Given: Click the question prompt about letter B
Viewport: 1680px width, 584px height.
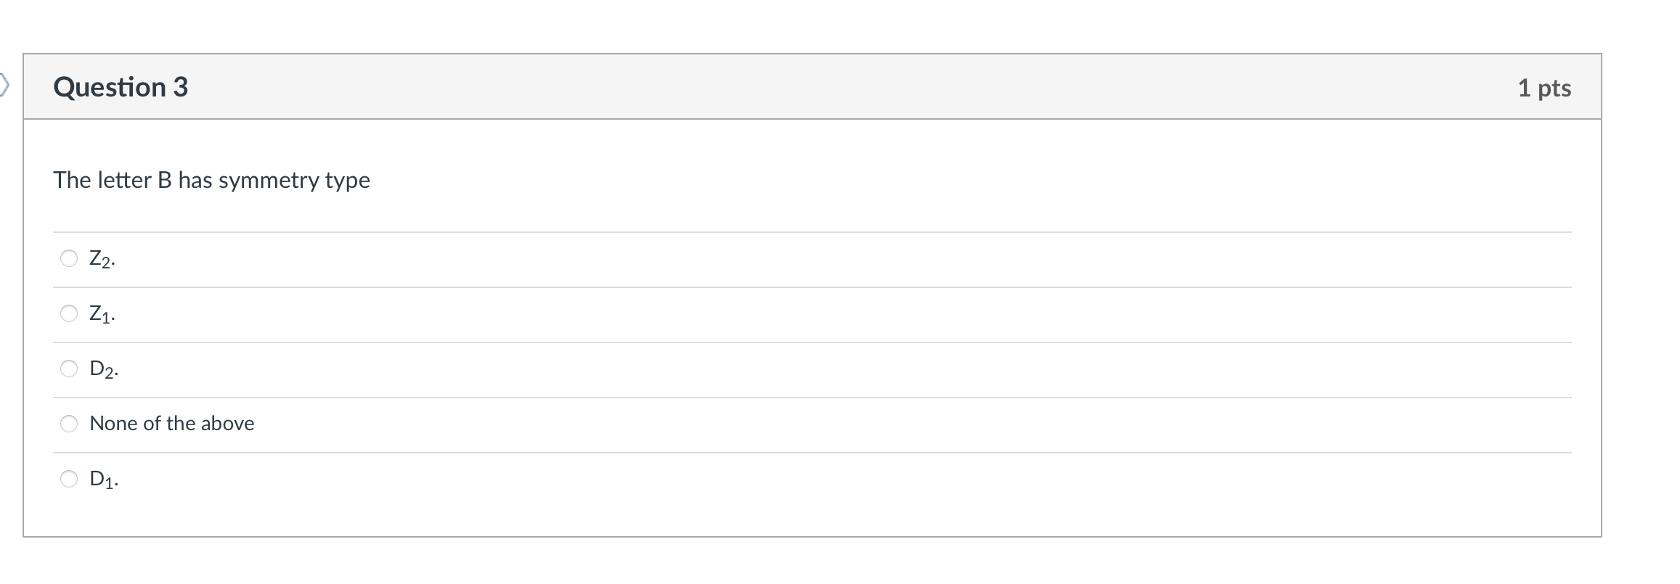Looking at the screenshot, I should pyautogui.click(x=211, y=180).
